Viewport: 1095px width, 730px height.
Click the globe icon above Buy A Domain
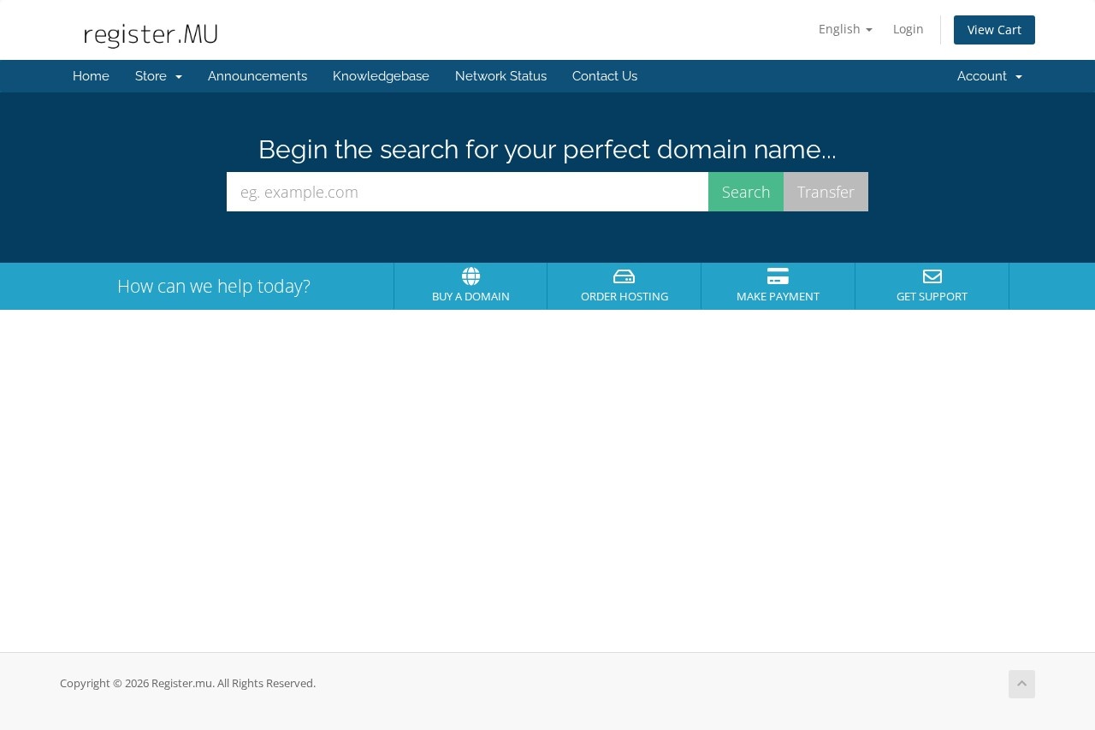pyautogui.click(x=471, y=276)
